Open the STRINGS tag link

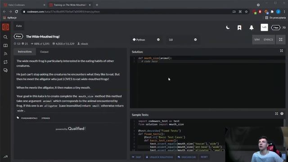click(45, 118)
